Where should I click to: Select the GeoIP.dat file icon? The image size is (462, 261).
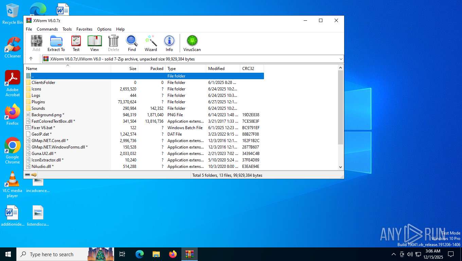point(29,134)
